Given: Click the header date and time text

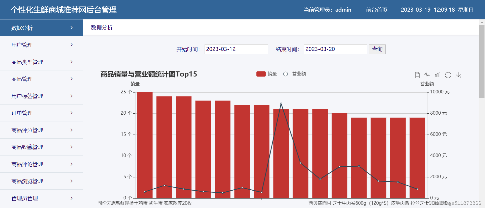Looking at the screenshot, I should tap(437, 10).
